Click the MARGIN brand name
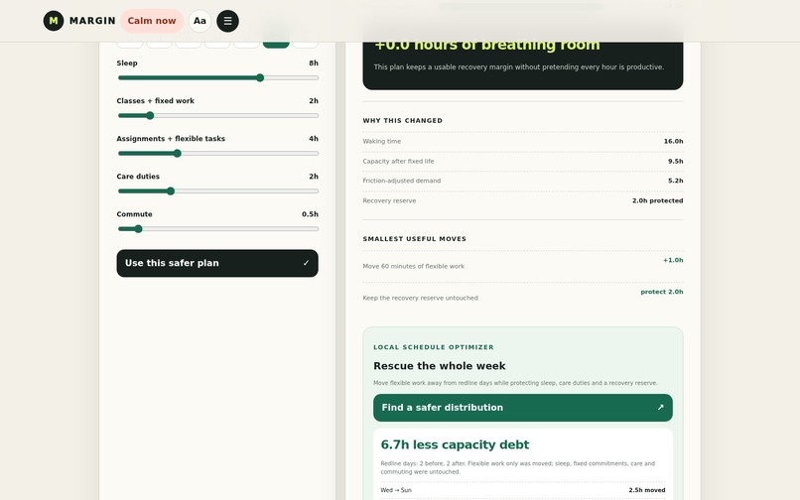Image resolution: width=800 pixels, height=500 pixels. point(92,21)
